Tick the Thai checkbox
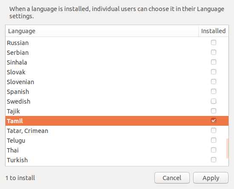The image size is (234, 189). tap(214, 150)
